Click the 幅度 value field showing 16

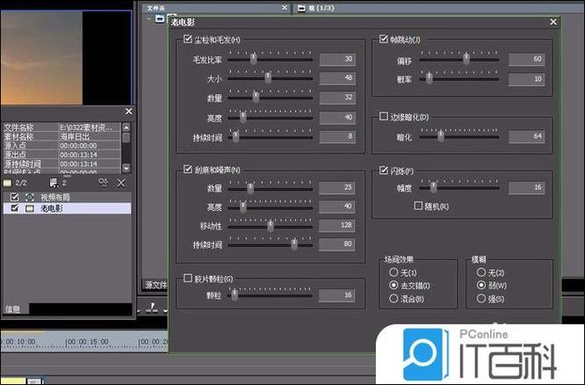click(526, 187)
